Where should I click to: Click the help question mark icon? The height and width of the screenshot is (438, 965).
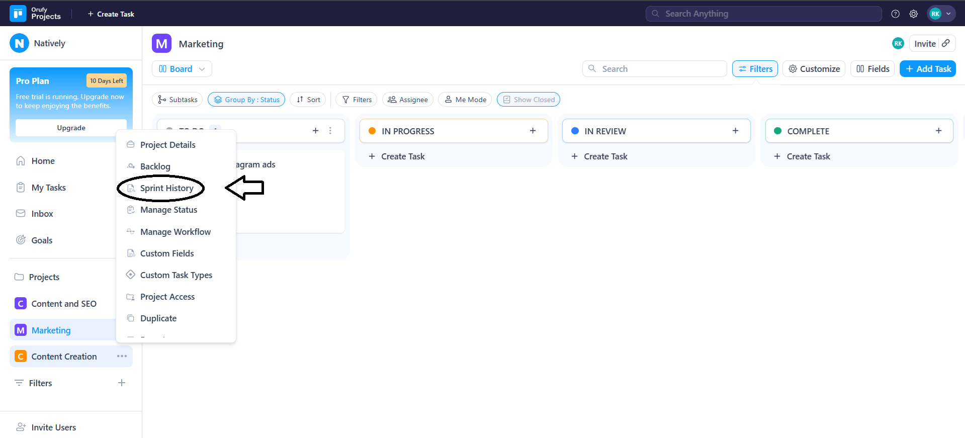(895, 14)
